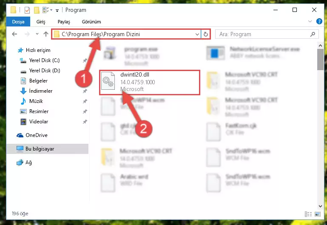Click the NetworkLicenseServer.exe file icon
The width and height of the screenshot is (327, 225).
(216, 53)
